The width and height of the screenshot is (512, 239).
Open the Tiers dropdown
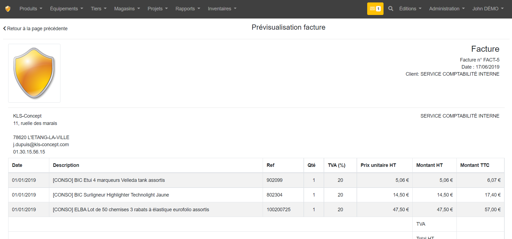(99, 9)
